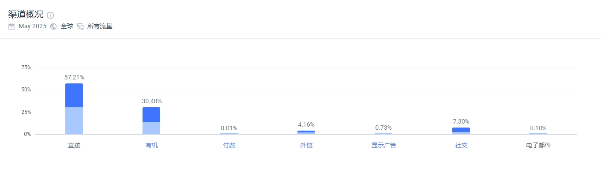Click the devices icon beside 所有流量
This screenshot has width=601, height=173.
pyautogui.click(x=80, y=26)
